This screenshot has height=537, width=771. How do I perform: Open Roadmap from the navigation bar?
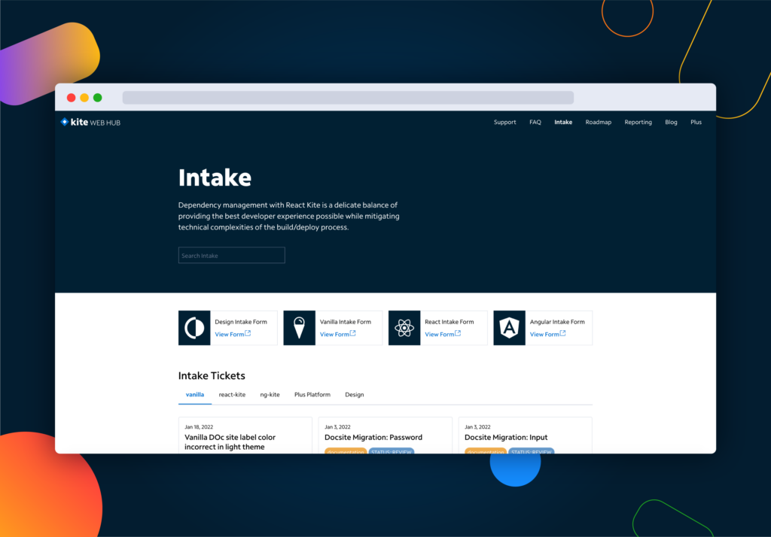pos(599,123)
